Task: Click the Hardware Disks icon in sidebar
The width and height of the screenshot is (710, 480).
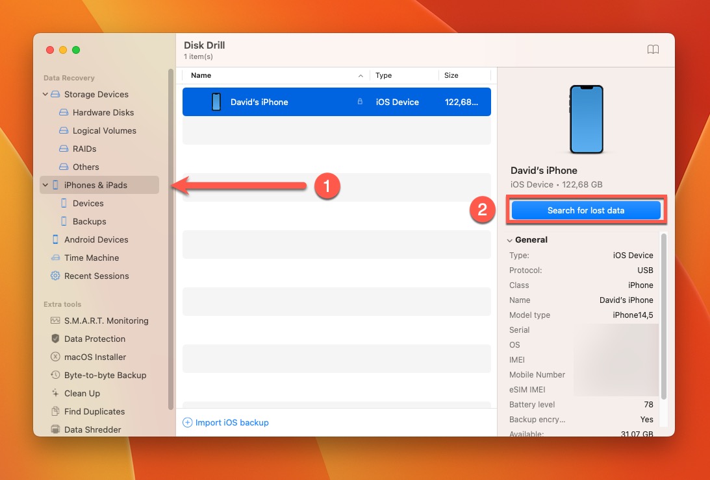Action: pyautogui.click(x=64, y=113)
